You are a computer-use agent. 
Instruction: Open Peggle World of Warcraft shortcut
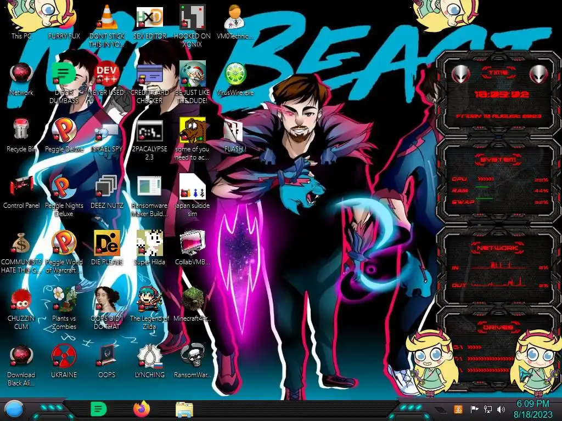point(64,252)
